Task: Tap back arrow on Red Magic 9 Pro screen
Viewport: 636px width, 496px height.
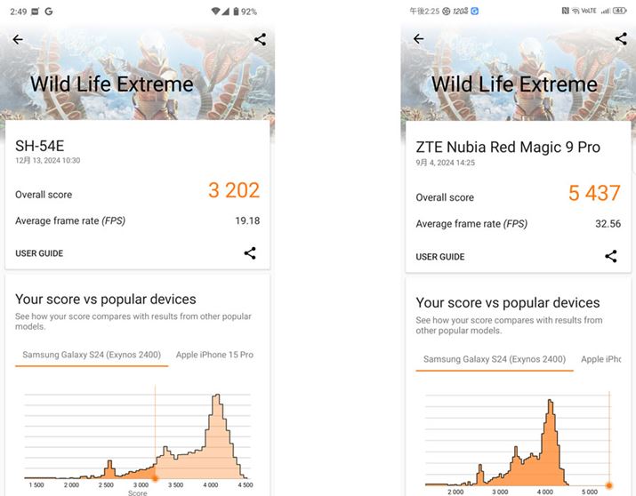Action: click(418, 39)
